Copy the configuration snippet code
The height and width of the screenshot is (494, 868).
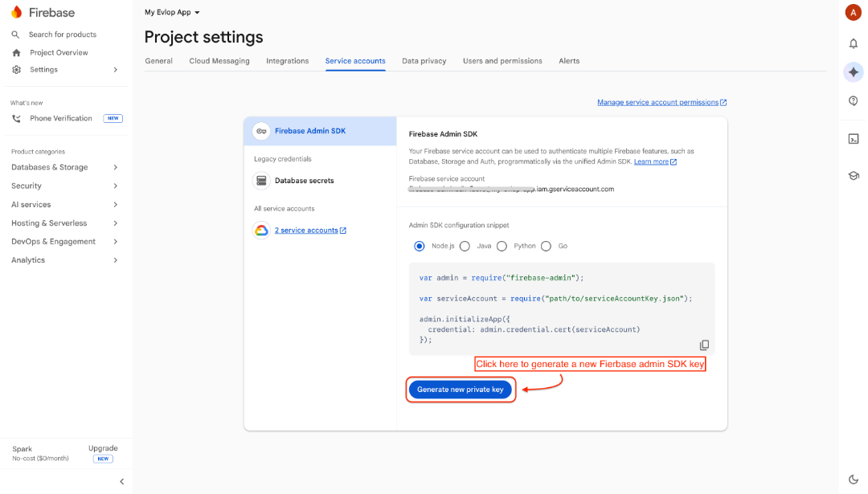[704, 345]
